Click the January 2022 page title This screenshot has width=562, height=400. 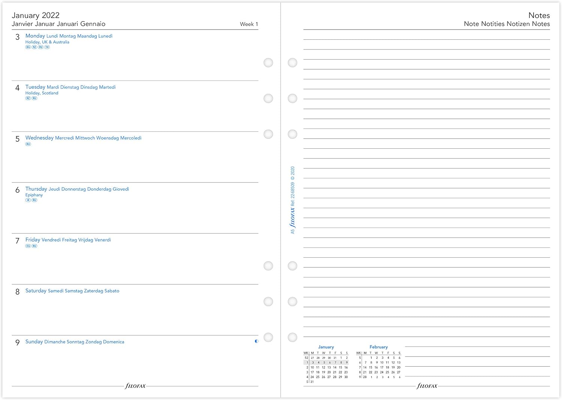click(36, 15)
